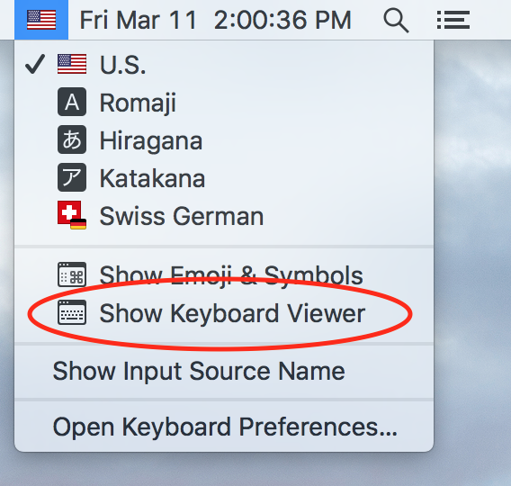The image size is (511, 486).
Task: Click the Swiss German flag icon
Action: 72,215
